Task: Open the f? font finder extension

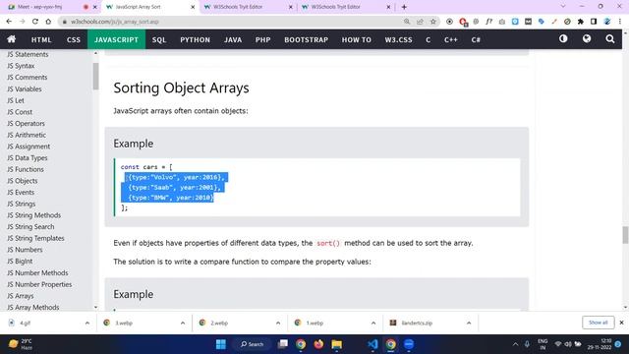Action: (488, 22)
